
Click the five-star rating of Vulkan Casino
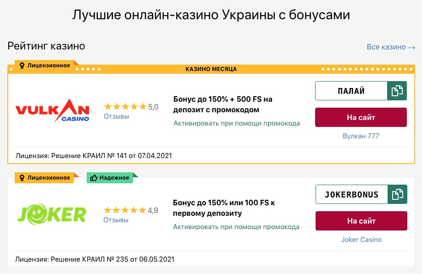point(125,106)
